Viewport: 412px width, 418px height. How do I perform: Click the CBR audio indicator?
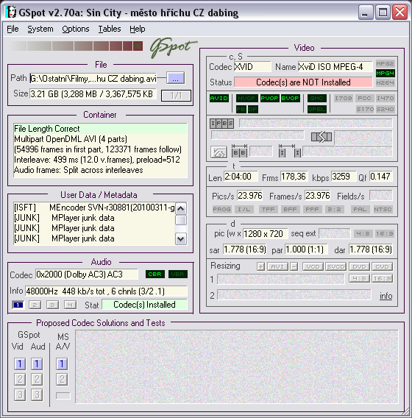tap(155, 274)
